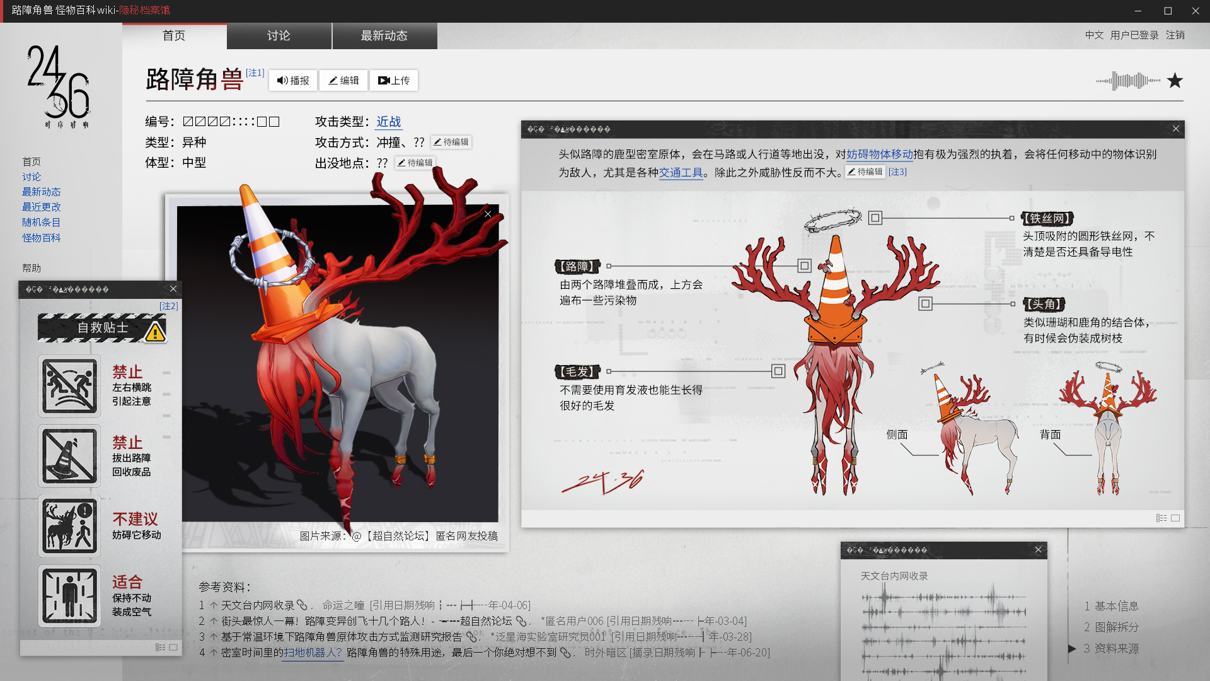Click the 毛发 square marker on diagram
This screenshot has width=1210, height=681.
[778, 371]
